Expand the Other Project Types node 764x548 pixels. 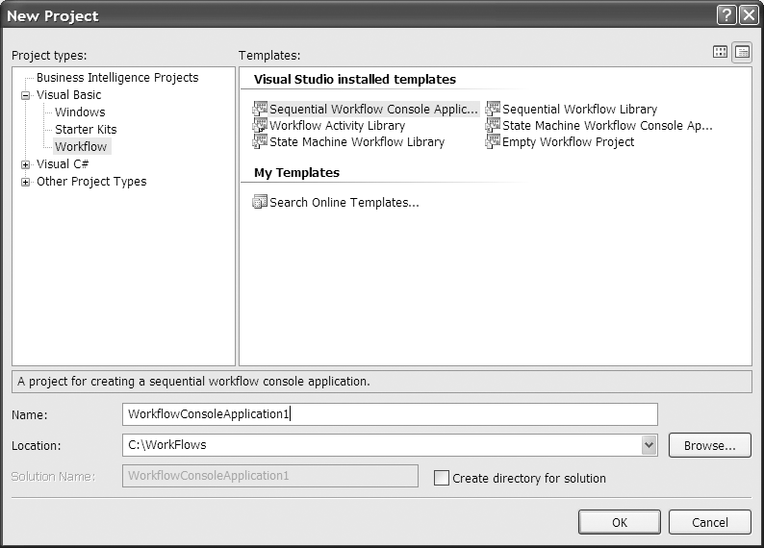click(x=25, y=182)
